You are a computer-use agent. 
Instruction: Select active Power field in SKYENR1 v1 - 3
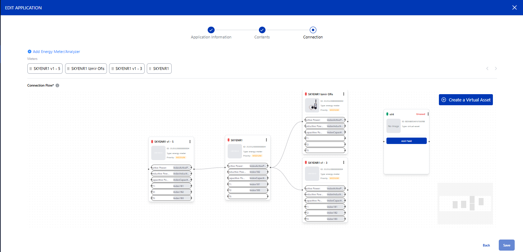(x=325, y=189)
